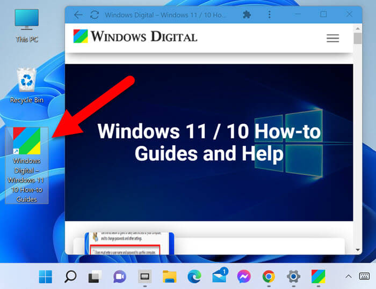Open the Mail app with unread badge
The image size is (376, 289).
tap(220, 276)
